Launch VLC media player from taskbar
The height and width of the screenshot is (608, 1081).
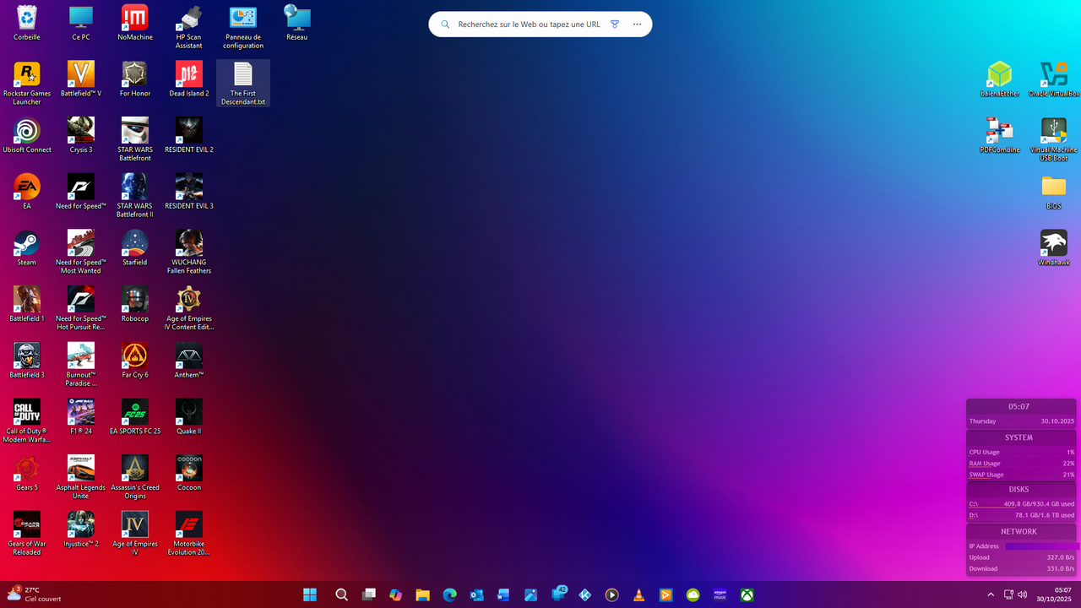pyautogui.click(x=638, y=595)
